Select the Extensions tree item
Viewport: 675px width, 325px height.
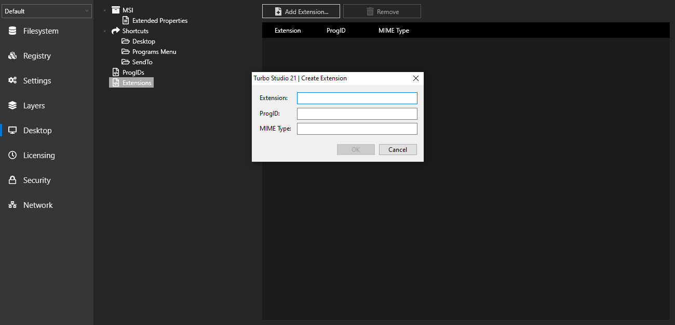pos(137,83)
